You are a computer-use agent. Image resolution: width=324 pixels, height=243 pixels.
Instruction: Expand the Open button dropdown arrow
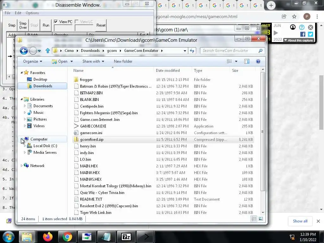(x=72, y=61)
